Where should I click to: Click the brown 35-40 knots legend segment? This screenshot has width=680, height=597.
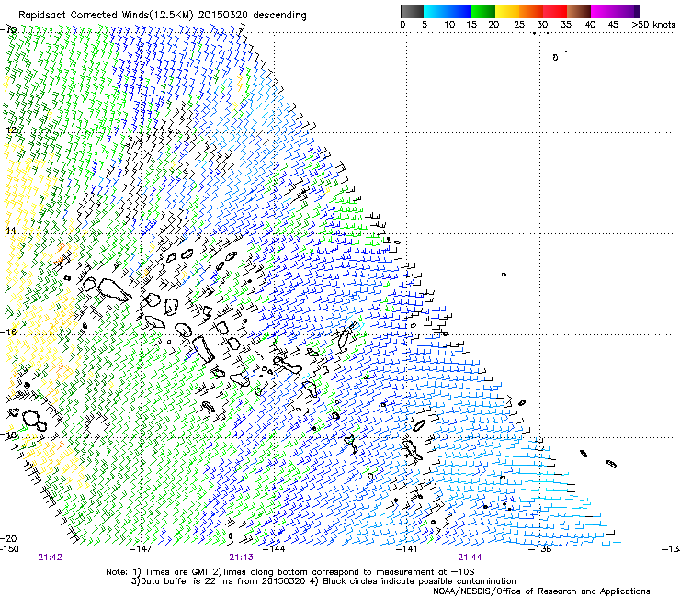579,11
